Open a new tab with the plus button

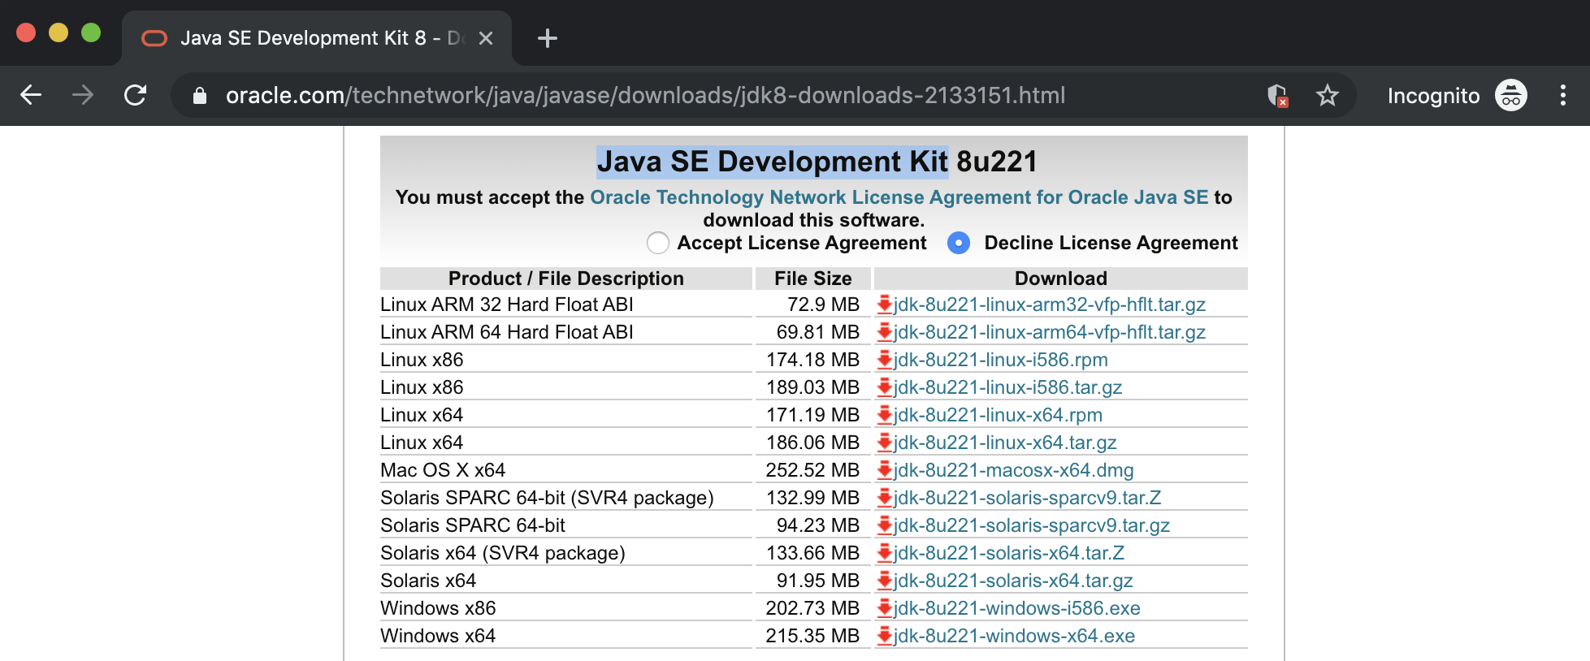(x=548, y=38)
